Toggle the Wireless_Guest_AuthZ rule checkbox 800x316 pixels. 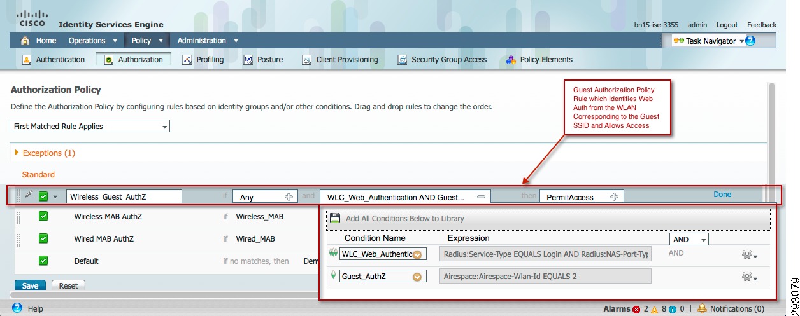tap(43, 196)
